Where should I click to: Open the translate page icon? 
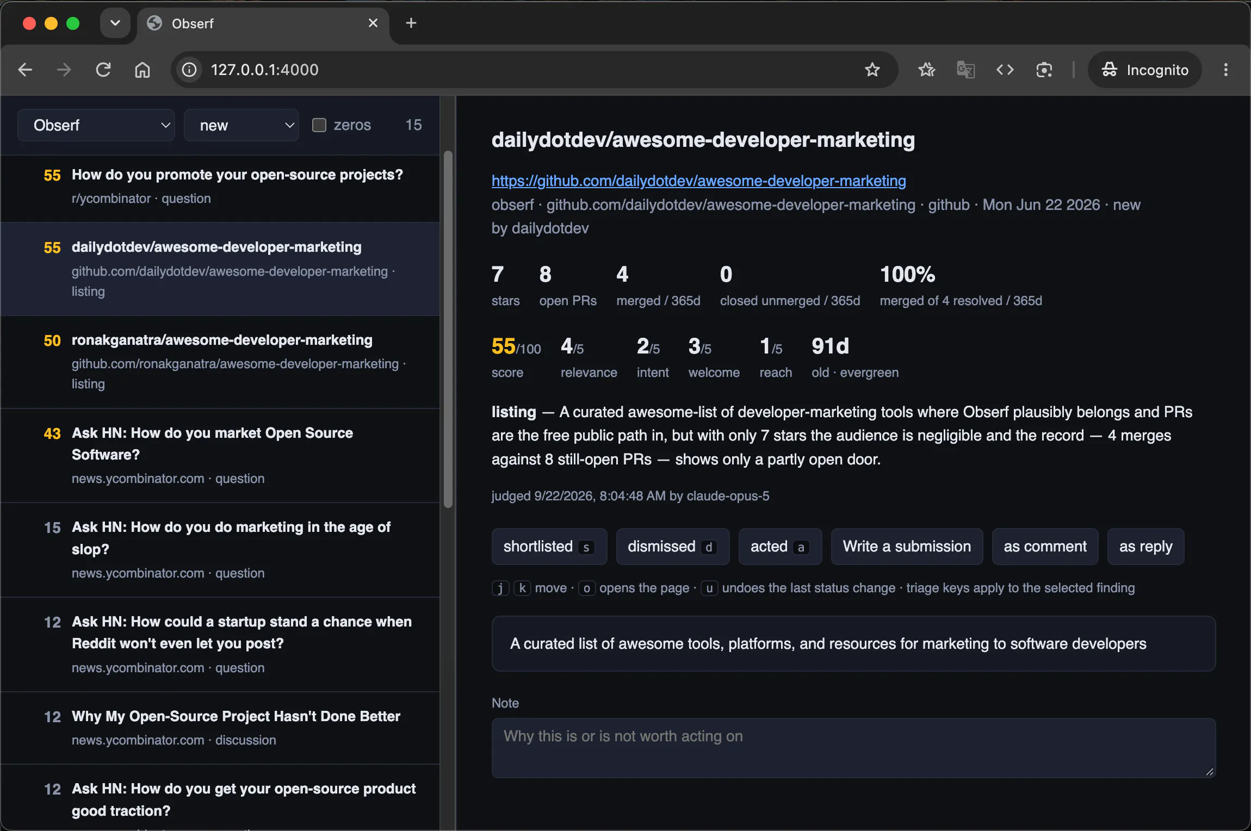tap(966, 70)
